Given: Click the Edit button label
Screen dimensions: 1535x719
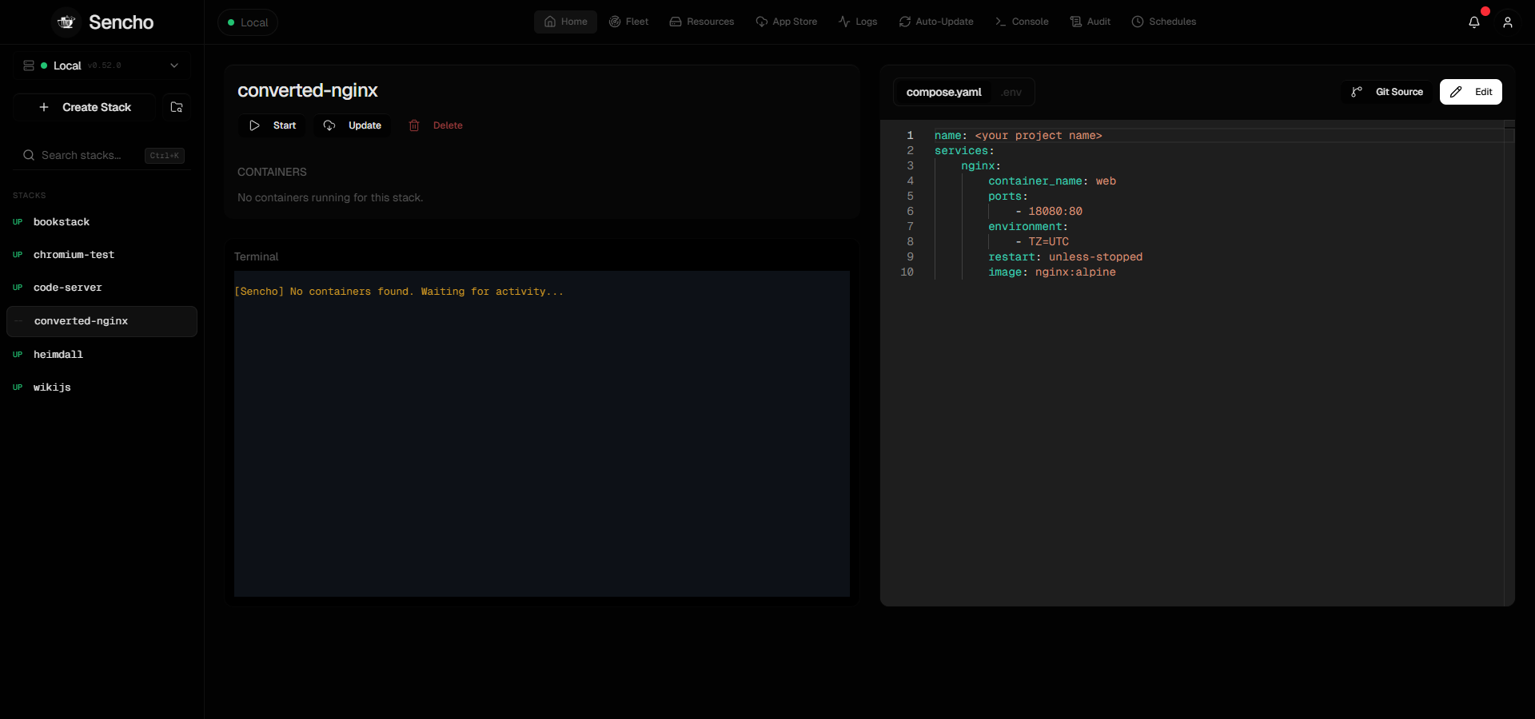Looking at the screenshot, I should [x=1484, y=92].
